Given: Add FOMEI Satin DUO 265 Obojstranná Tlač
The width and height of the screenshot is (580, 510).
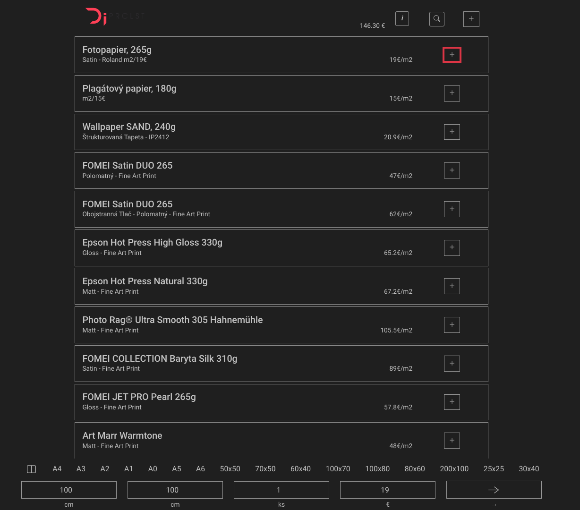Looking at the screenshot, I should click(452, 209).
